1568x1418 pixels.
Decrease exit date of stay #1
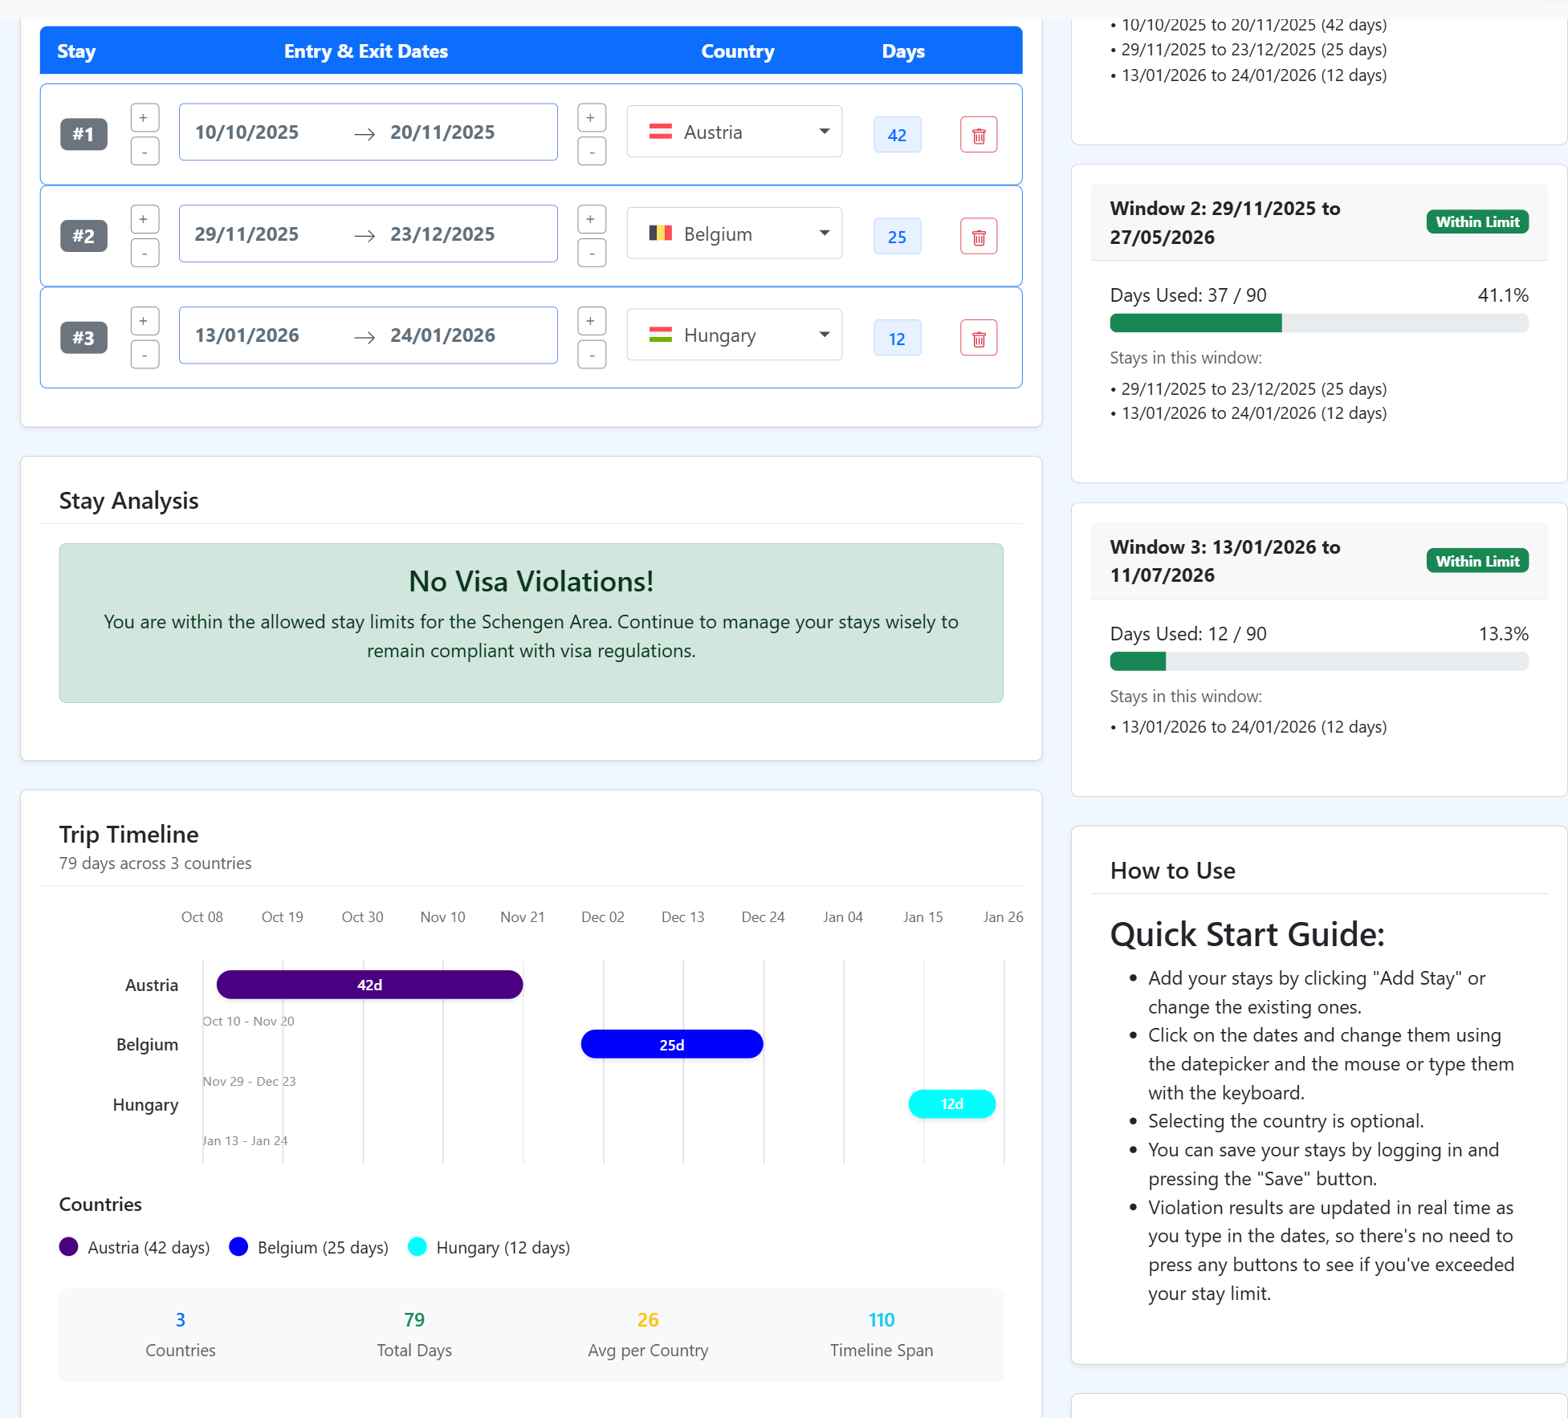click(591, 152)
